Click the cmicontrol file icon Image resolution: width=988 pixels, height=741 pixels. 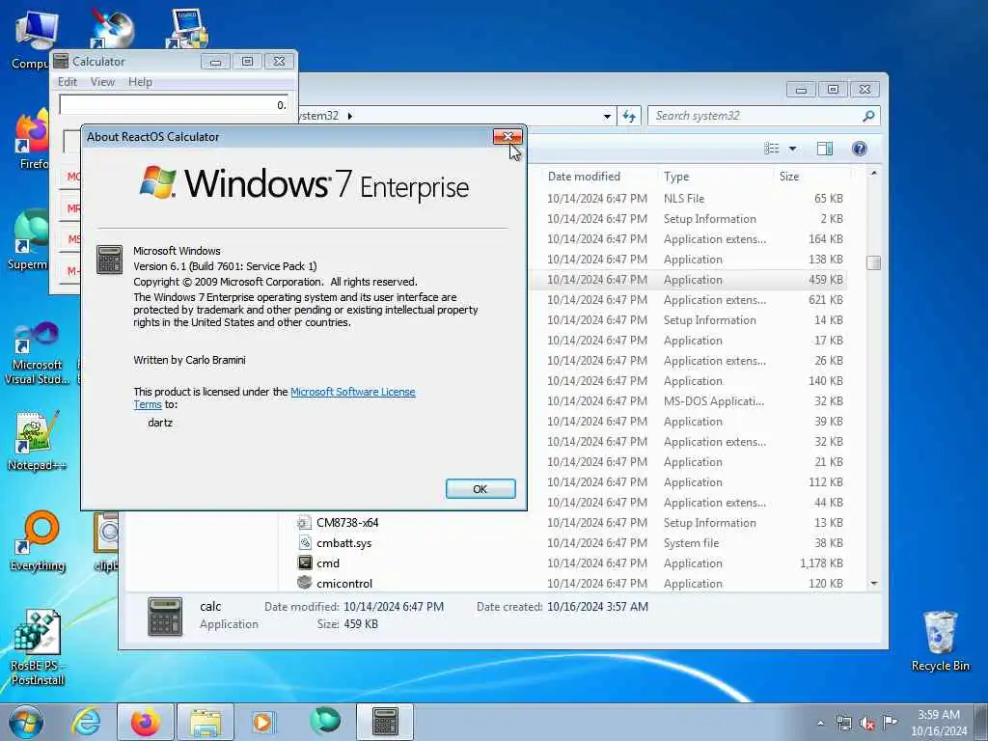click(x=304, y=583)
